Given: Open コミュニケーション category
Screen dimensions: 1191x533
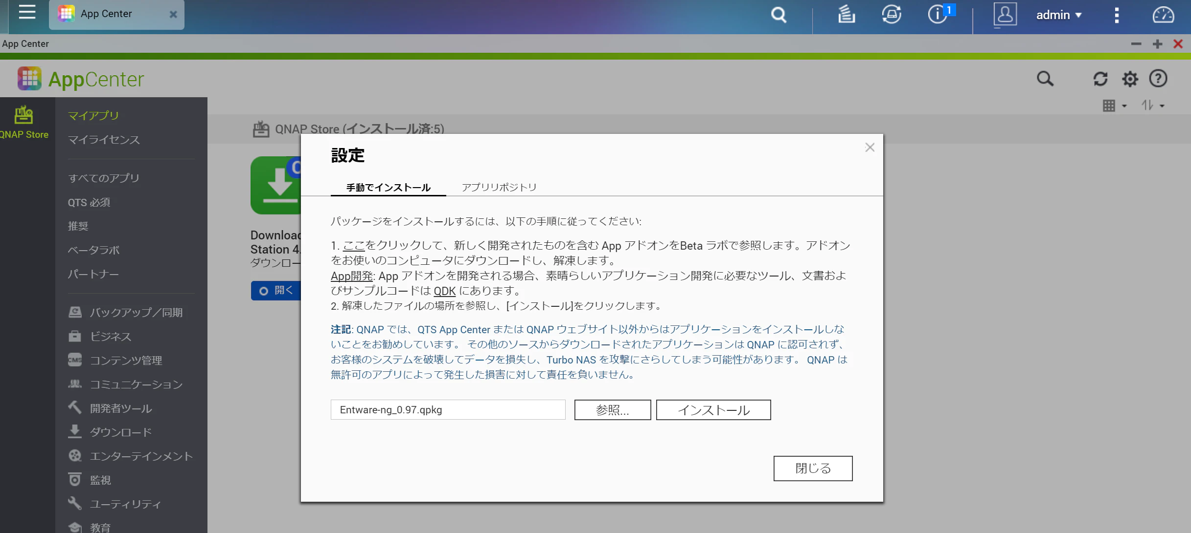Looking at the screenshot, I should point(126,384).
